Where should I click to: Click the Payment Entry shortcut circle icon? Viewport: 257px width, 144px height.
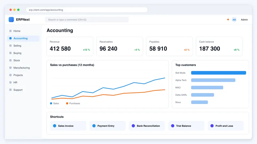tap(94, 126)
